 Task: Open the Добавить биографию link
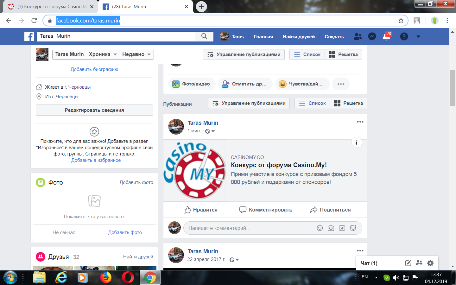[x=94, y=69]
